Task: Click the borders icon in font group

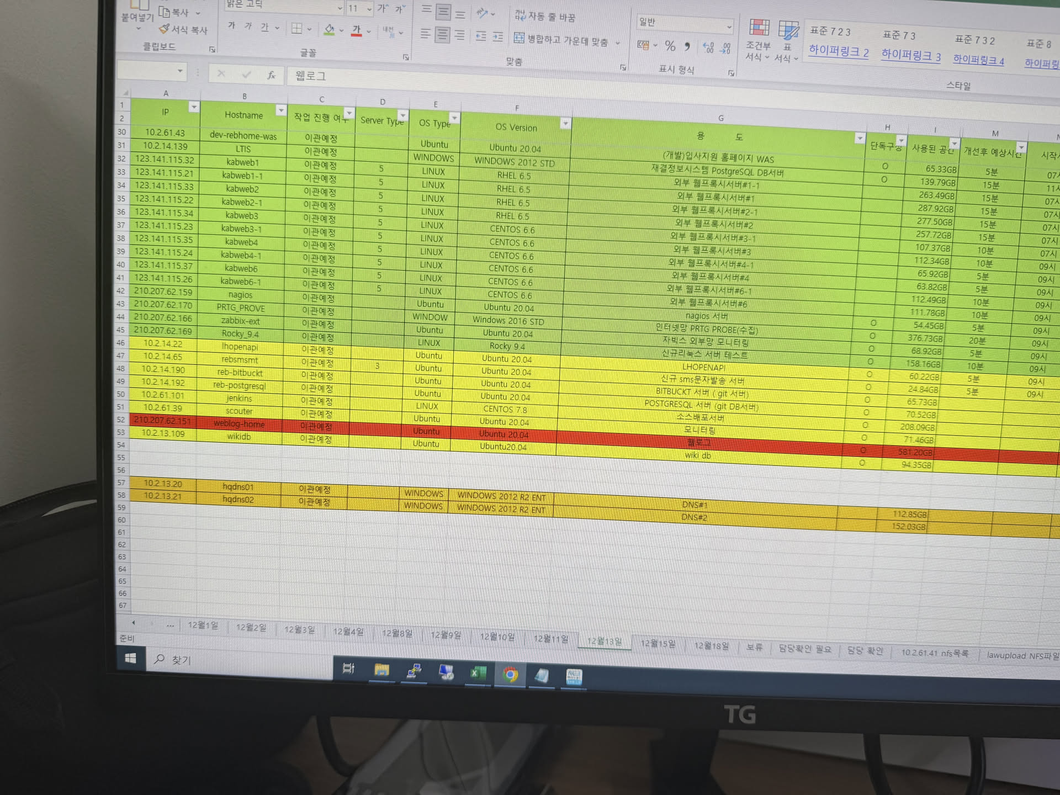Action: coord(296,29)
